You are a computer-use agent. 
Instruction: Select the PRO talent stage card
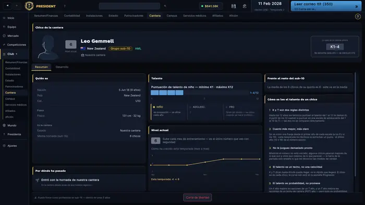[242, 111]
